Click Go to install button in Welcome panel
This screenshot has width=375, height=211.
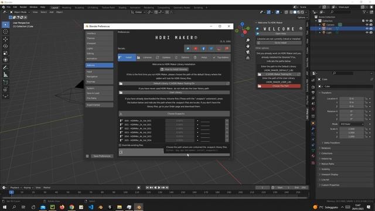279,43
